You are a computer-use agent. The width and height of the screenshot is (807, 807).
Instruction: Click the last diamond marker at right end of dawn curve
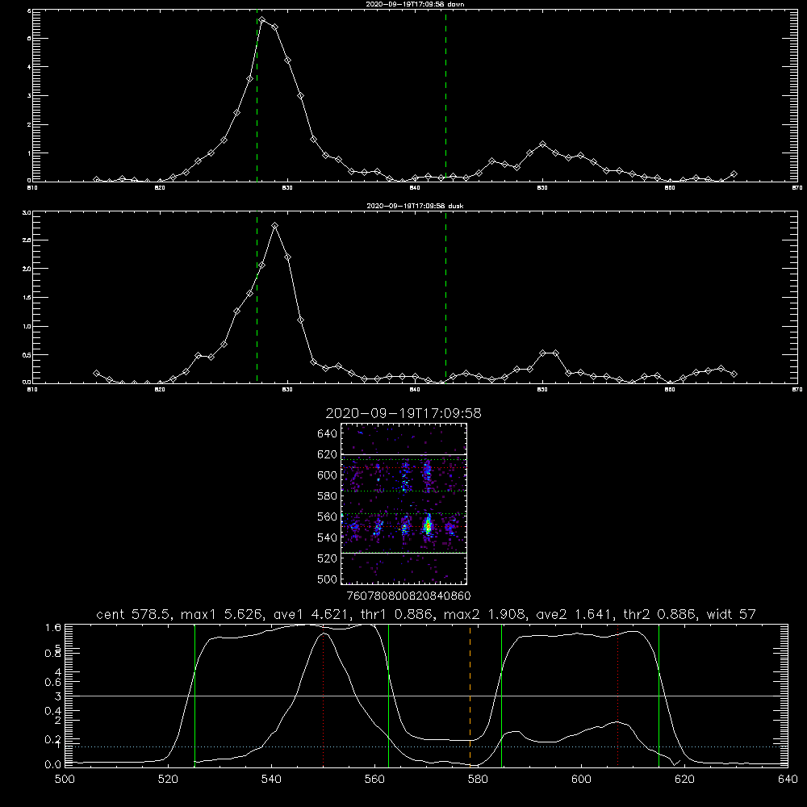point(734,174)
